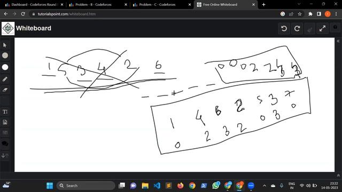Screen dimensions: 342x192
Task: Choose the arrow selection tool
Action: (5, 45)
